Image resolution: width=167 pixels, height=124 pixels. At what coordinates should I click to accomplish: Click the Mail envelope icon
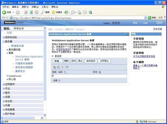click(72, 12)
